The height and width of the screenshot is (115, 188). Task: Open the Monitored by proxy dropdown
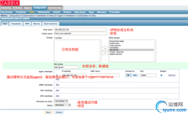(x=61, y=101)
